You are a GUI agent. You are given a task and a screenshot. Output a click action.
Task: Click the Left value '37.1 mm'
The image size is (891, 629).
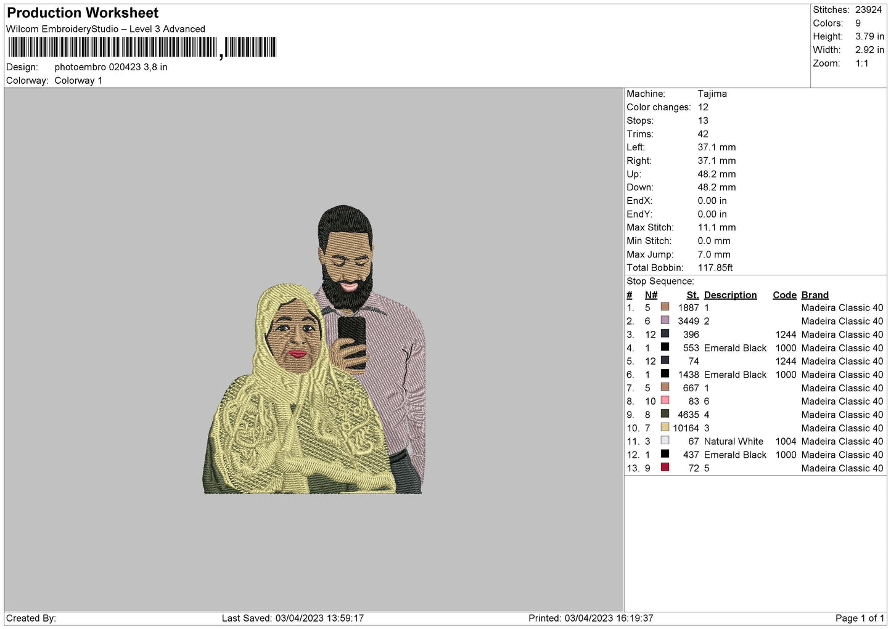[716, 147]
